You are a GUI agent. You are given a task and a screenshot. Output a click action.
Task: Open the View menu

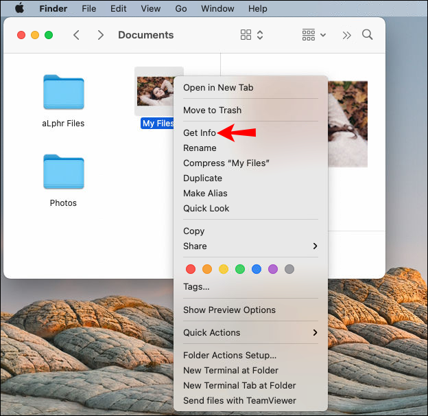(x=151, y=8)
